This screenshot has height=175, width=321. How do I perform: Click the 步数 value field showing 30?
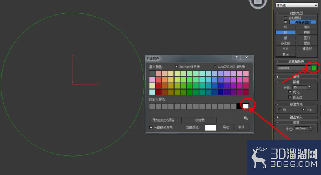(300, 87)
